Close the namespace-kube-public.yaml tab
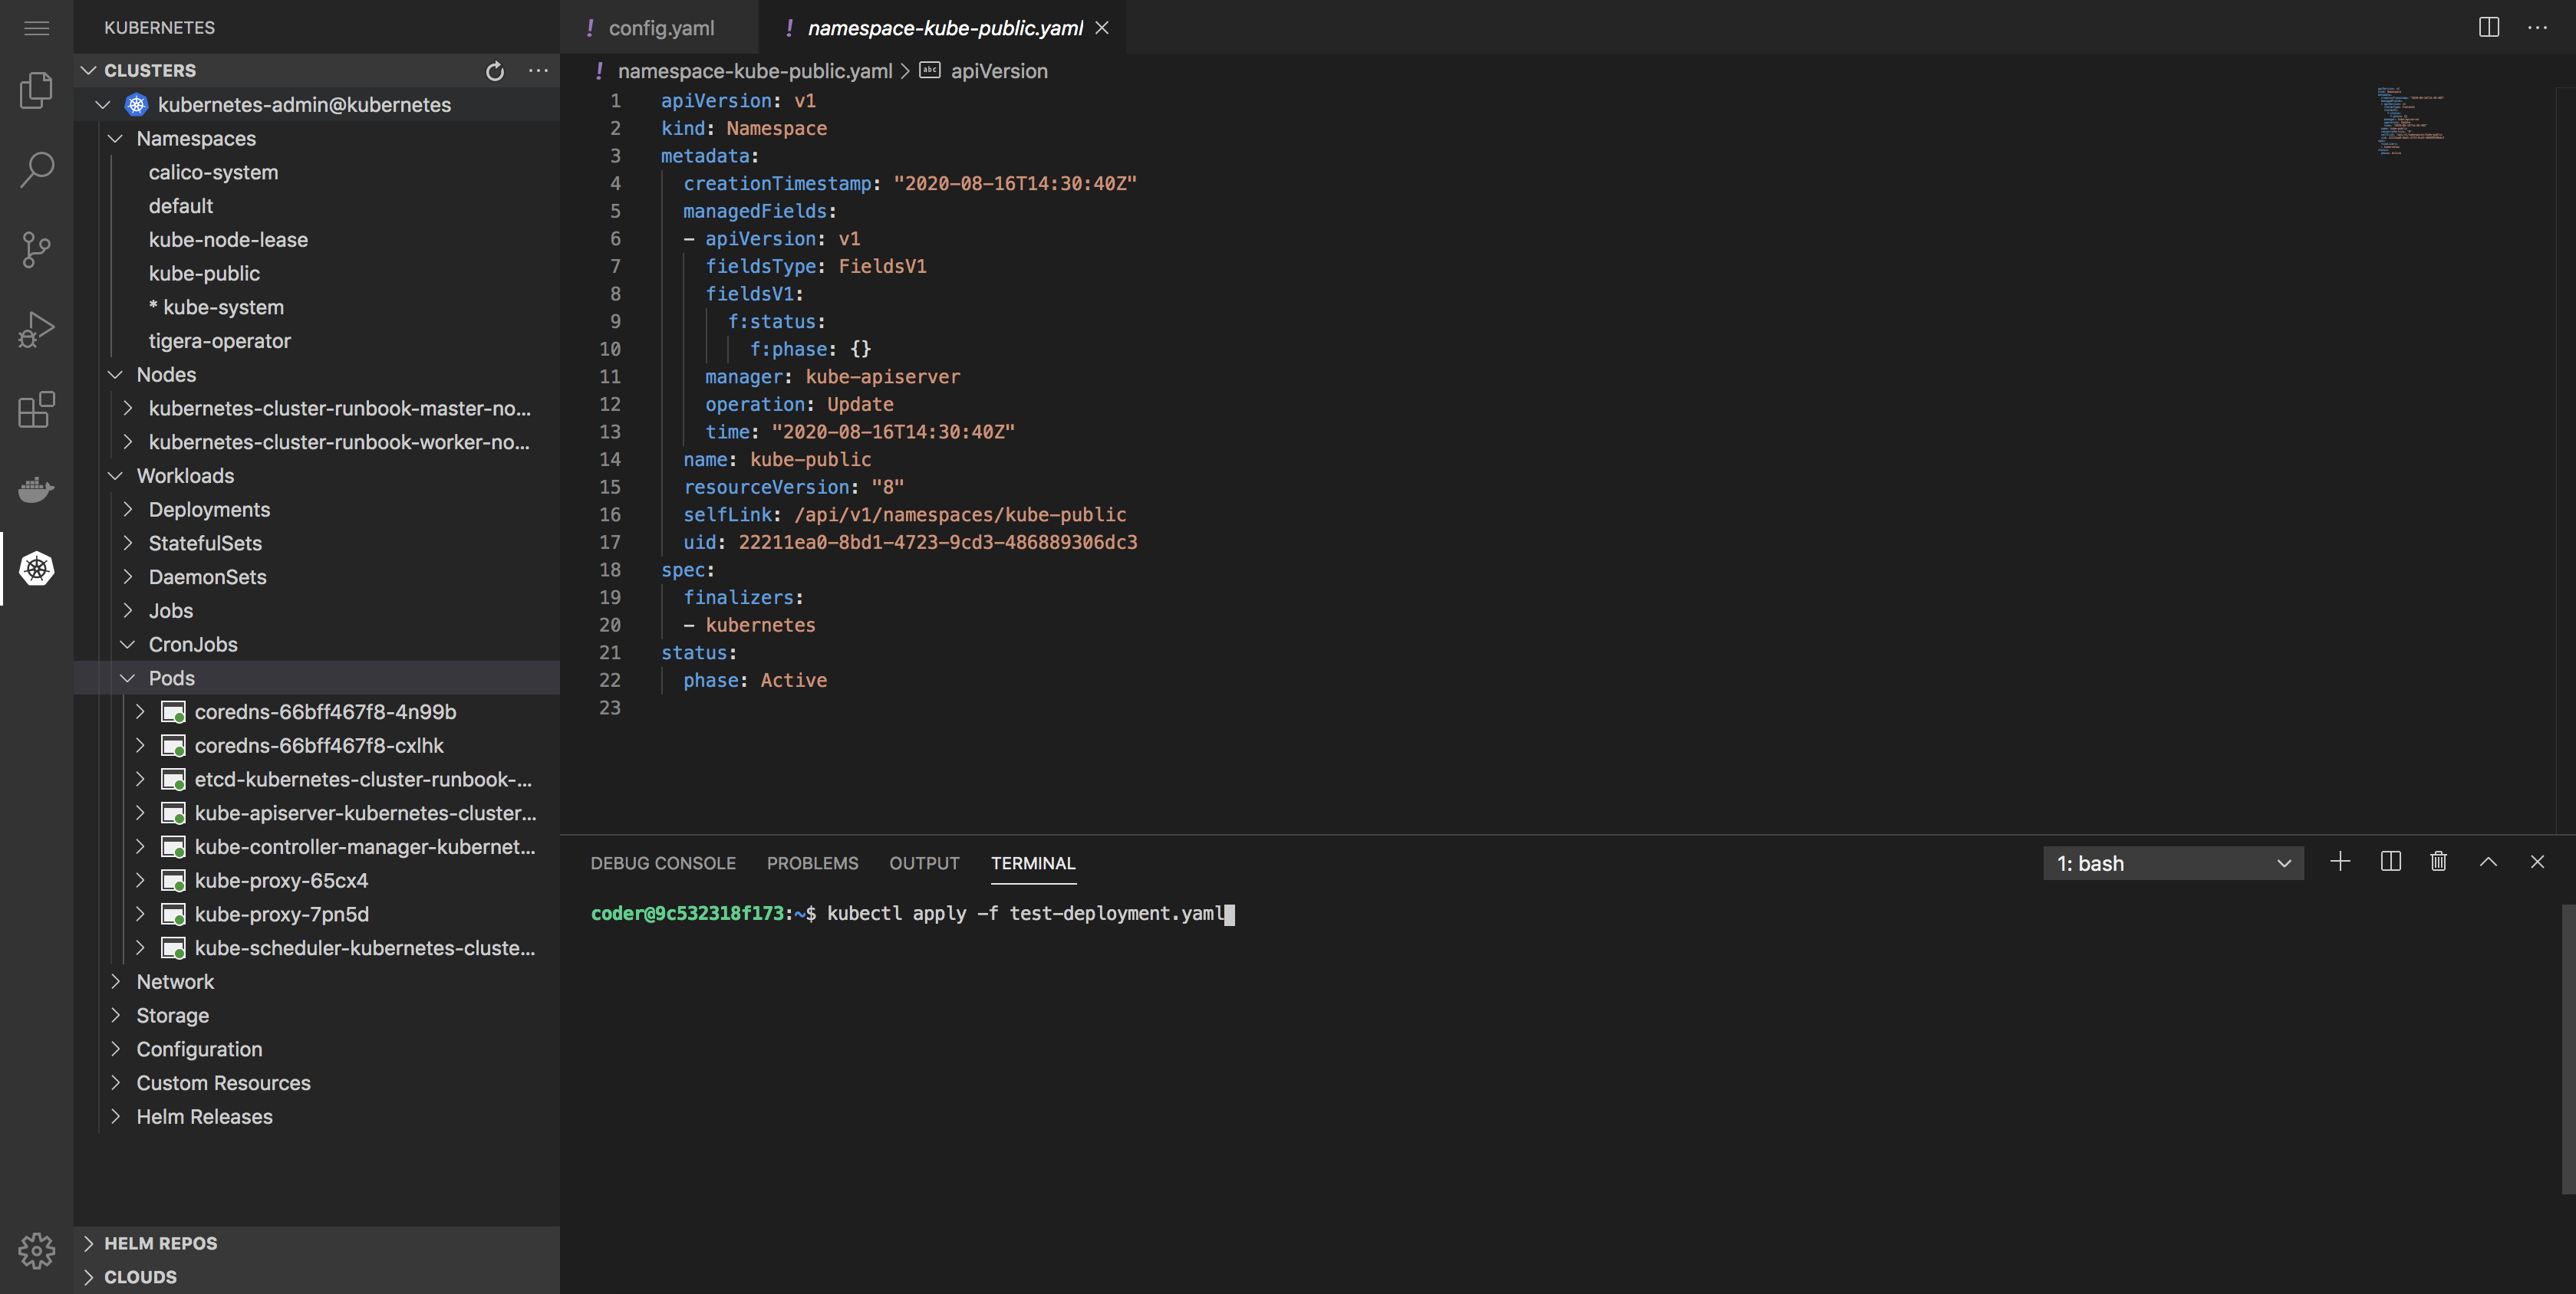 [1102, 28]
